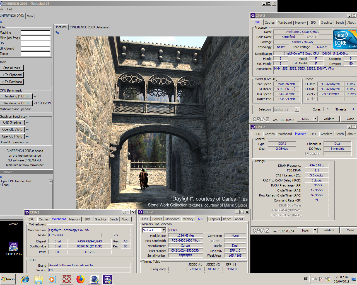Viewport: 357px width, 285px height.
Task: Open Firefox from the taskbar
Action: [81, 279]
